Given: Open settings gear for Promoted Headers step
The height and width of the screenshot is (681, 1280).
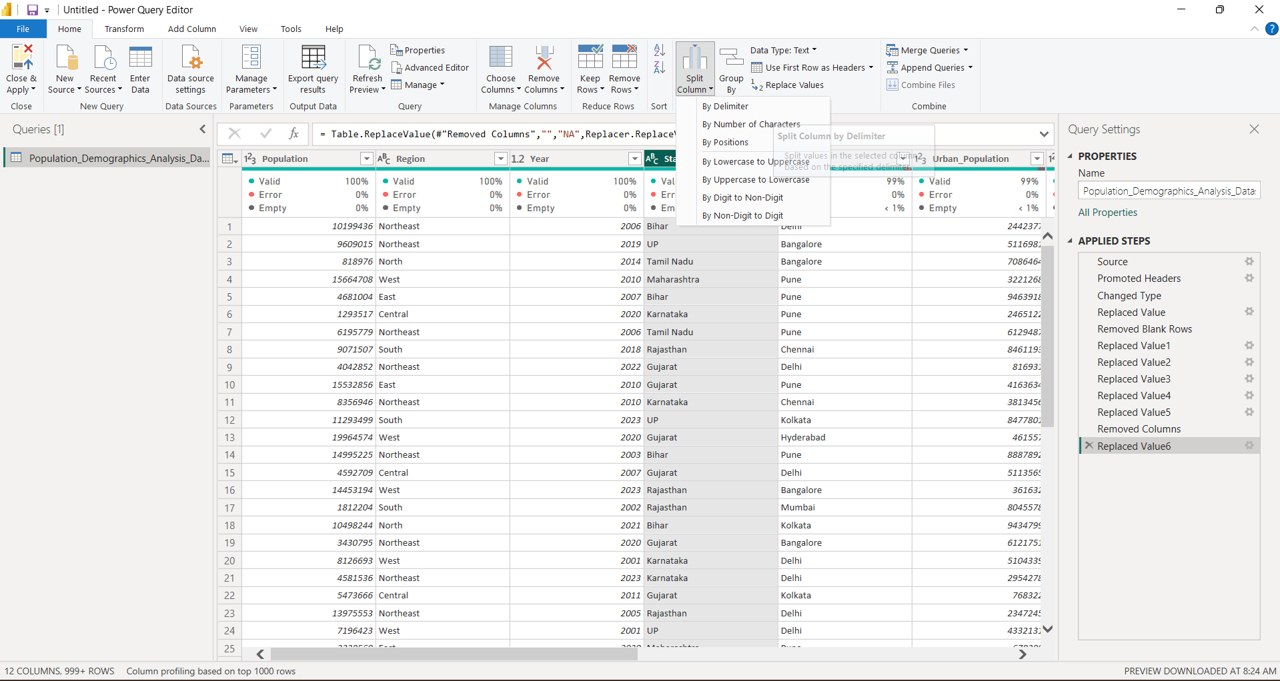Looking at the screenshot, I should point(1249,278).
